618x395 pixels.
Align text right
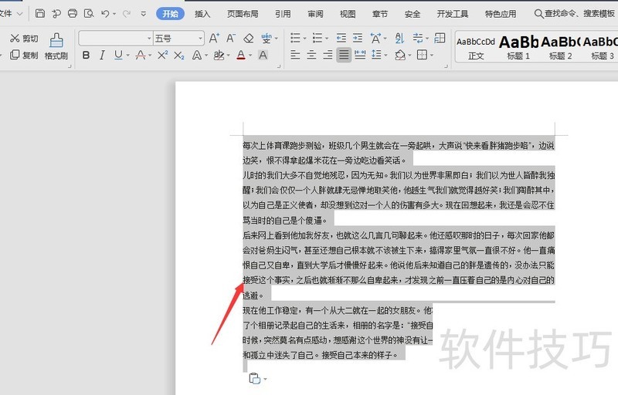coord(328,55)
